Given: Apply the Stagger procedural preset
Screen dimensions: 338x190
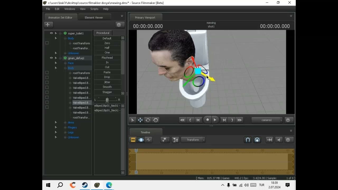Looking at the screenshot, I should point(107,92).
